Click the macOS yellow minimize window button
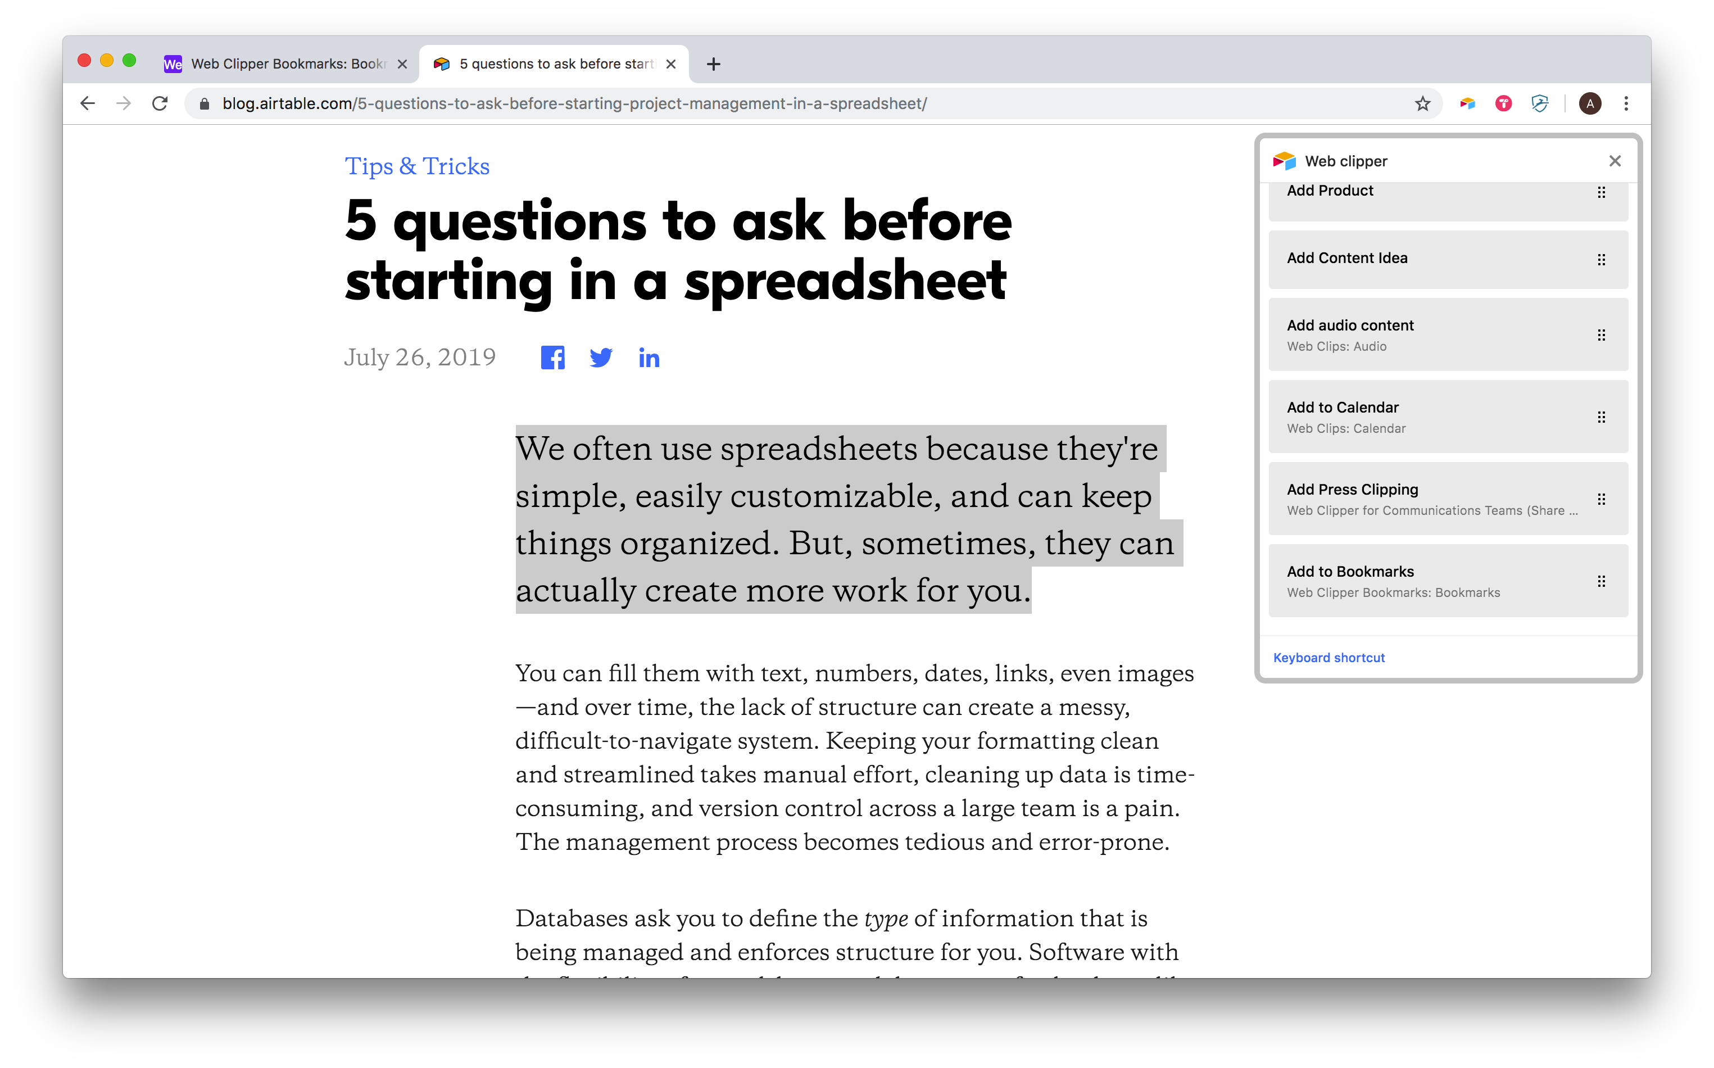This screenshot has width=1714, height=1068. pos(107,61)
